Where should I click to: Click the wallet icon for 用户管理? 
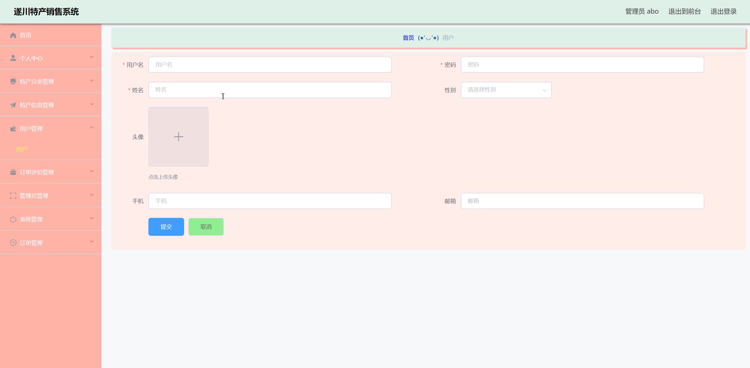pos(13,129)
